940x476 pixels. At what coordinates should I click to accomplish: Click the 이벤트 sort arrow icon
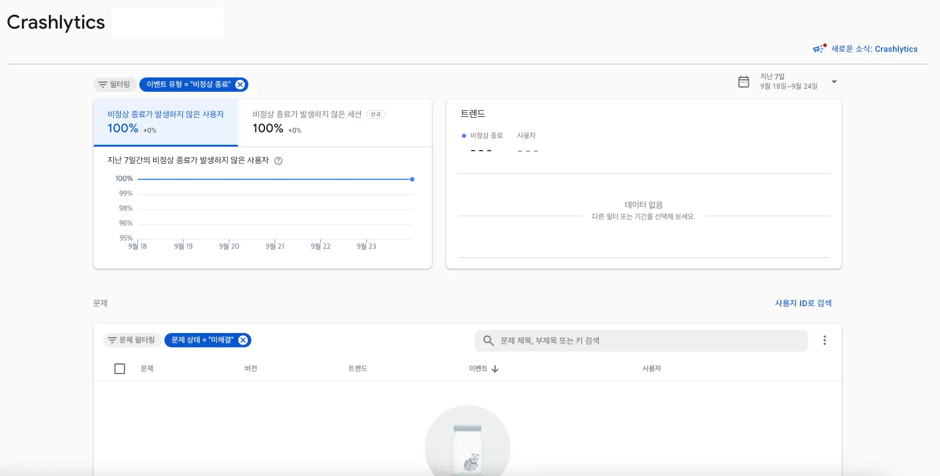[x=495, y=369]
